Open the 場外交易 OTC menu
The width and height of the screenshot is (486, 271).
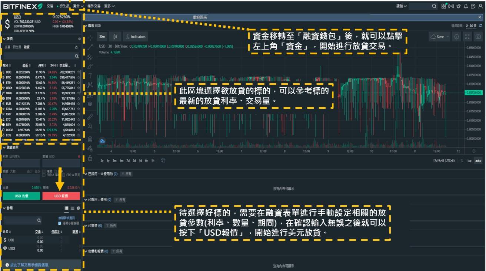click(94, 6)
